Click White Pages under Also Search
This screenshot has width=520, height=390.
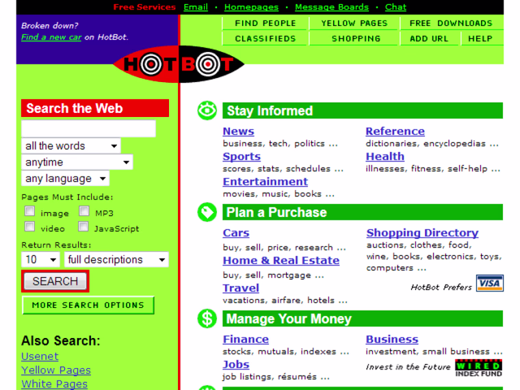[x=54, y=384]
